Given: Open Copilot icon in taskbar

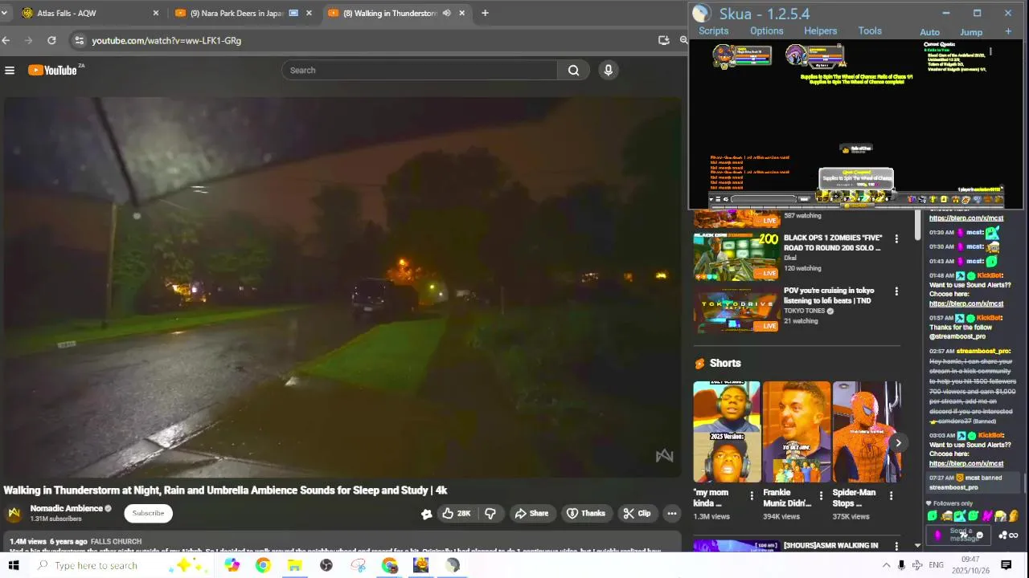Looking at the screenshot, I should [x=232, y=565].
